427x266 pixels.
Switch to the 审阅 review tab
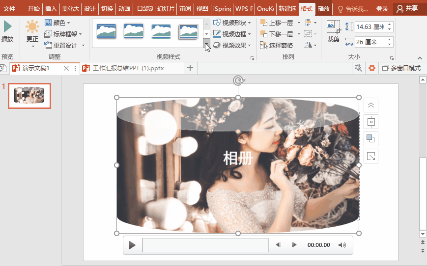[x=185, y=9]
